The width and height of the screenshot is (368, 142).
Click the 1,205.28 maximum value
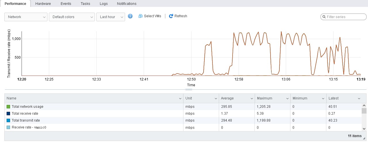(x=264, y=107)
